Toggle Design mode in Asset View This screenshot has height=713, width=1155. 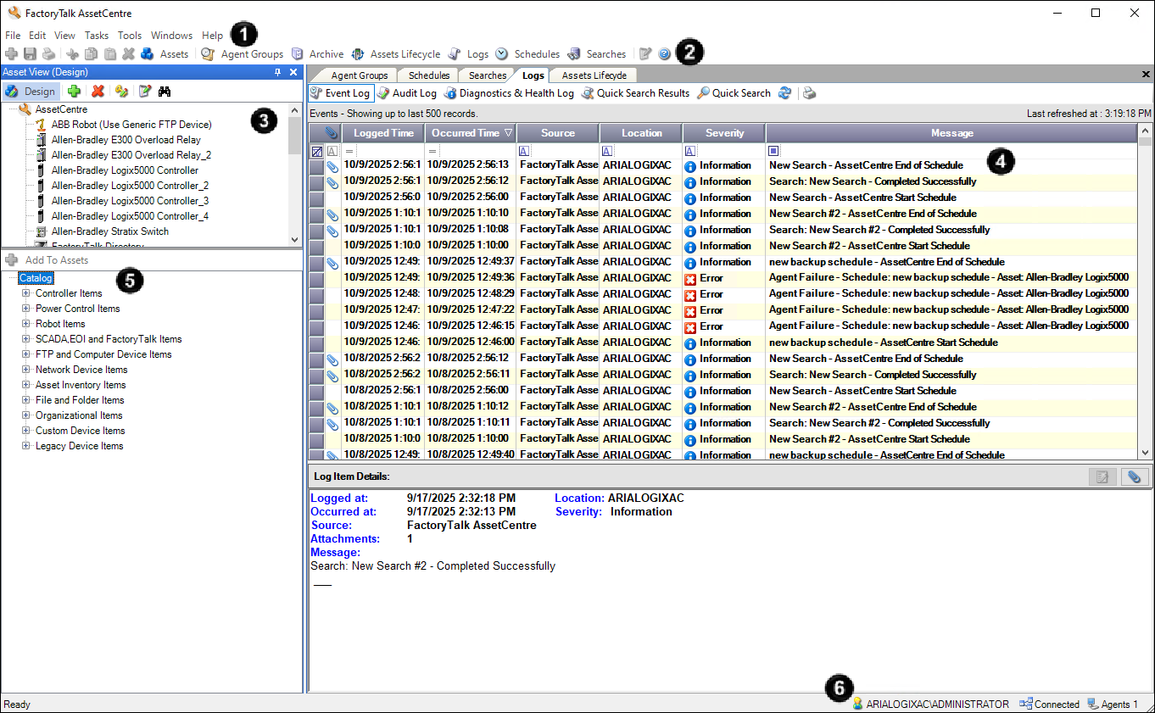pyautogui.click(x=31, y=92)
